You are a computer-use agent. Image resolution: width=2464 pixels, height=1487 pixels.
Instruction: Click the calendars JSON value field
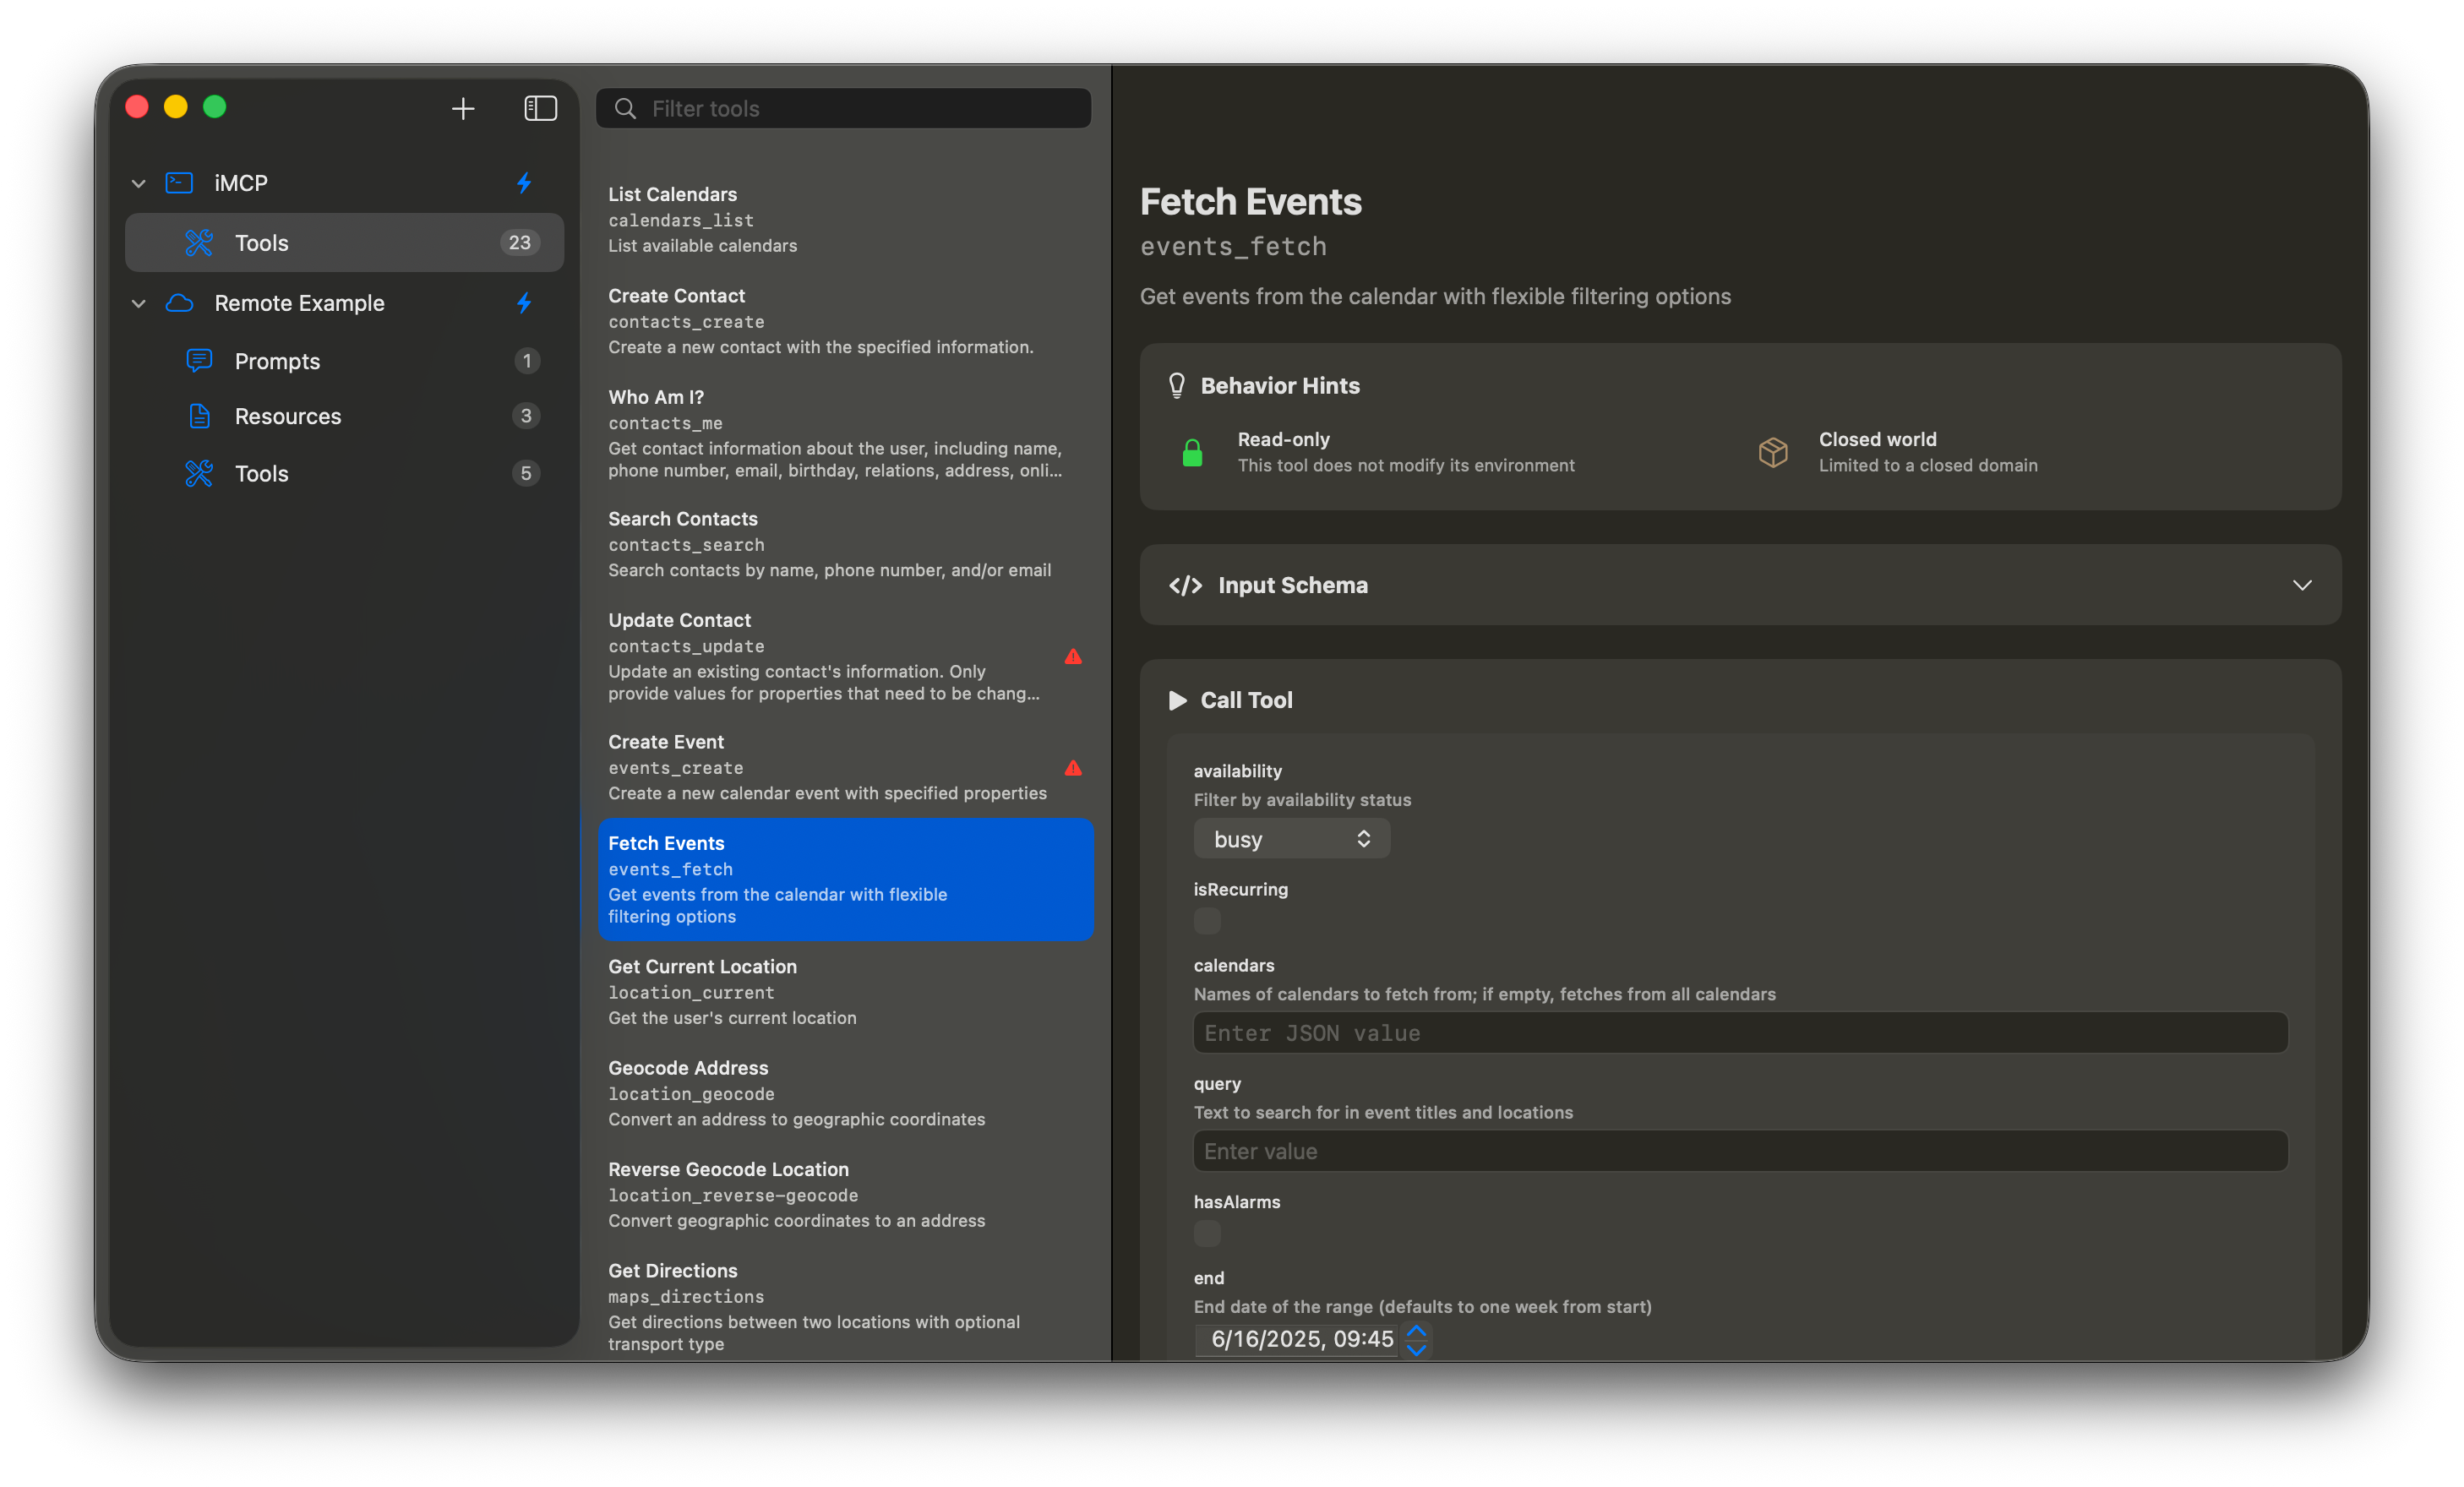(1740, 1033)
